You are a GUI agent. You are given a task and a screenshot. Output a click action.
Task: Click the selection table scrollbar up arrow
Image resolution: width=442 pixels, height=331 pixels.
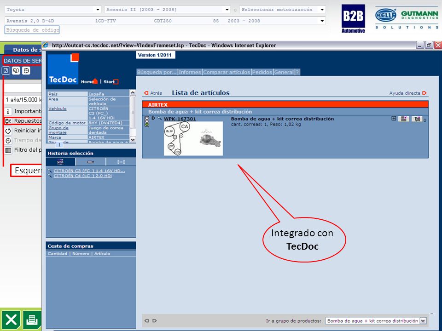point(133,92)
